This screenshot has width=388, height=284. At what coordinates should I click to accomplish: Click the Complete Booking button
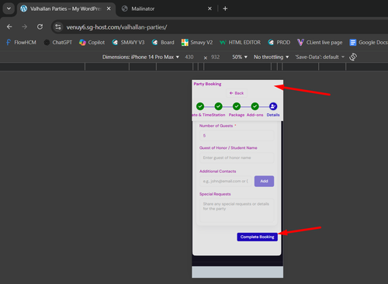pos(258,237)
